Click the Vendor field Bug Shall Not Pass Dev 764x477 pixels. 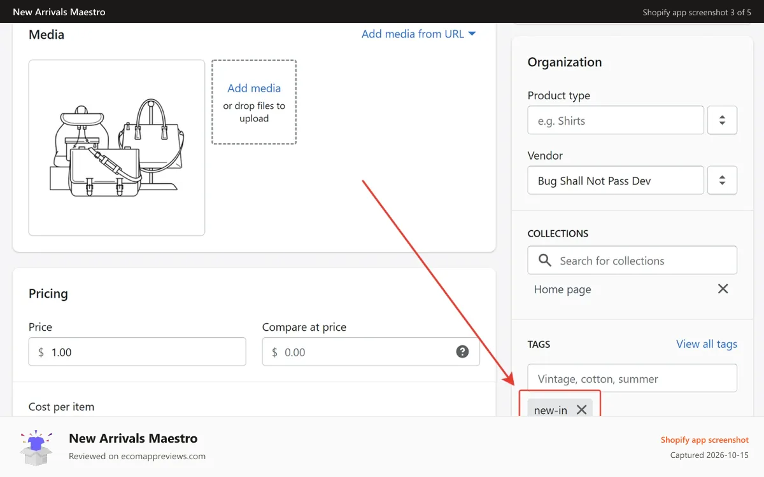pos(616,180)
